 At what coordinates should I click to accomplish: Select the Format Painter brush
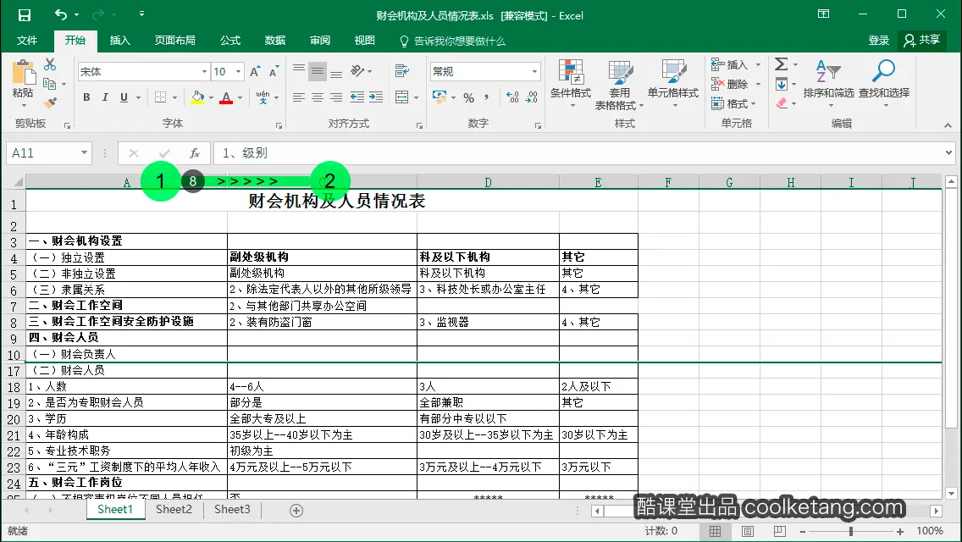coord(50,102)
